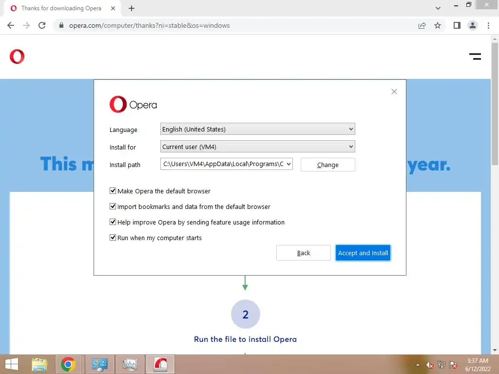The width and height of the screenshot is (499, 374).
Task: Open Chrome's three-dot settings menu
Action: tap(488, 25)
